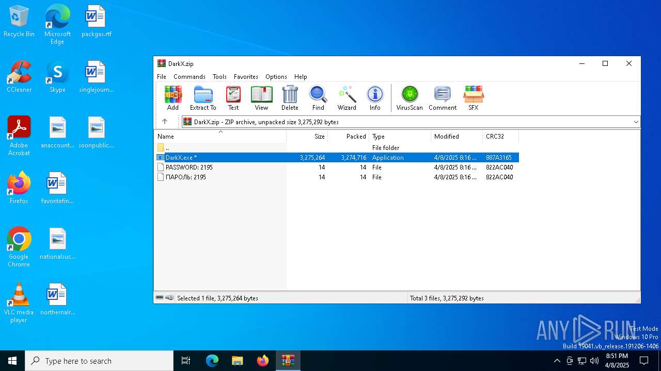Create SFX self-extracting archive
The image size is (661, 371).
pos(474,98)
